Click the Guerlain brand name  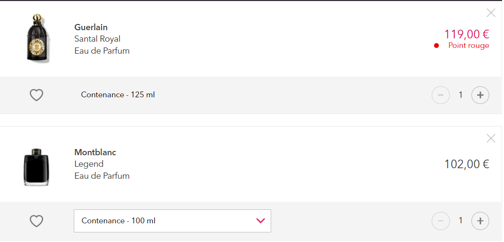(x=91, y=27)
